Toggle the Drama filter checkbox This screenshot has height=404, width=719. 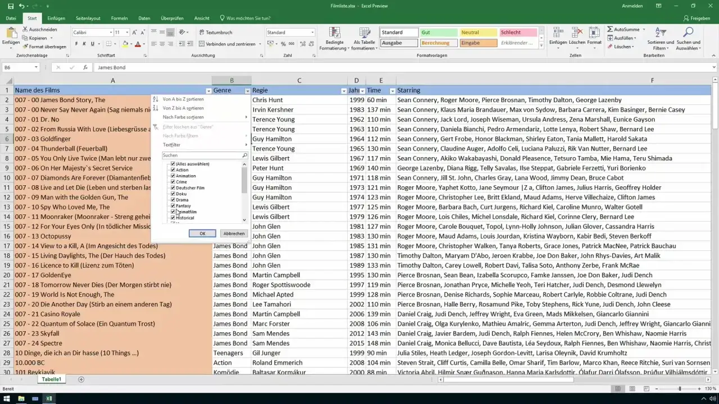(x=173, y=200)
